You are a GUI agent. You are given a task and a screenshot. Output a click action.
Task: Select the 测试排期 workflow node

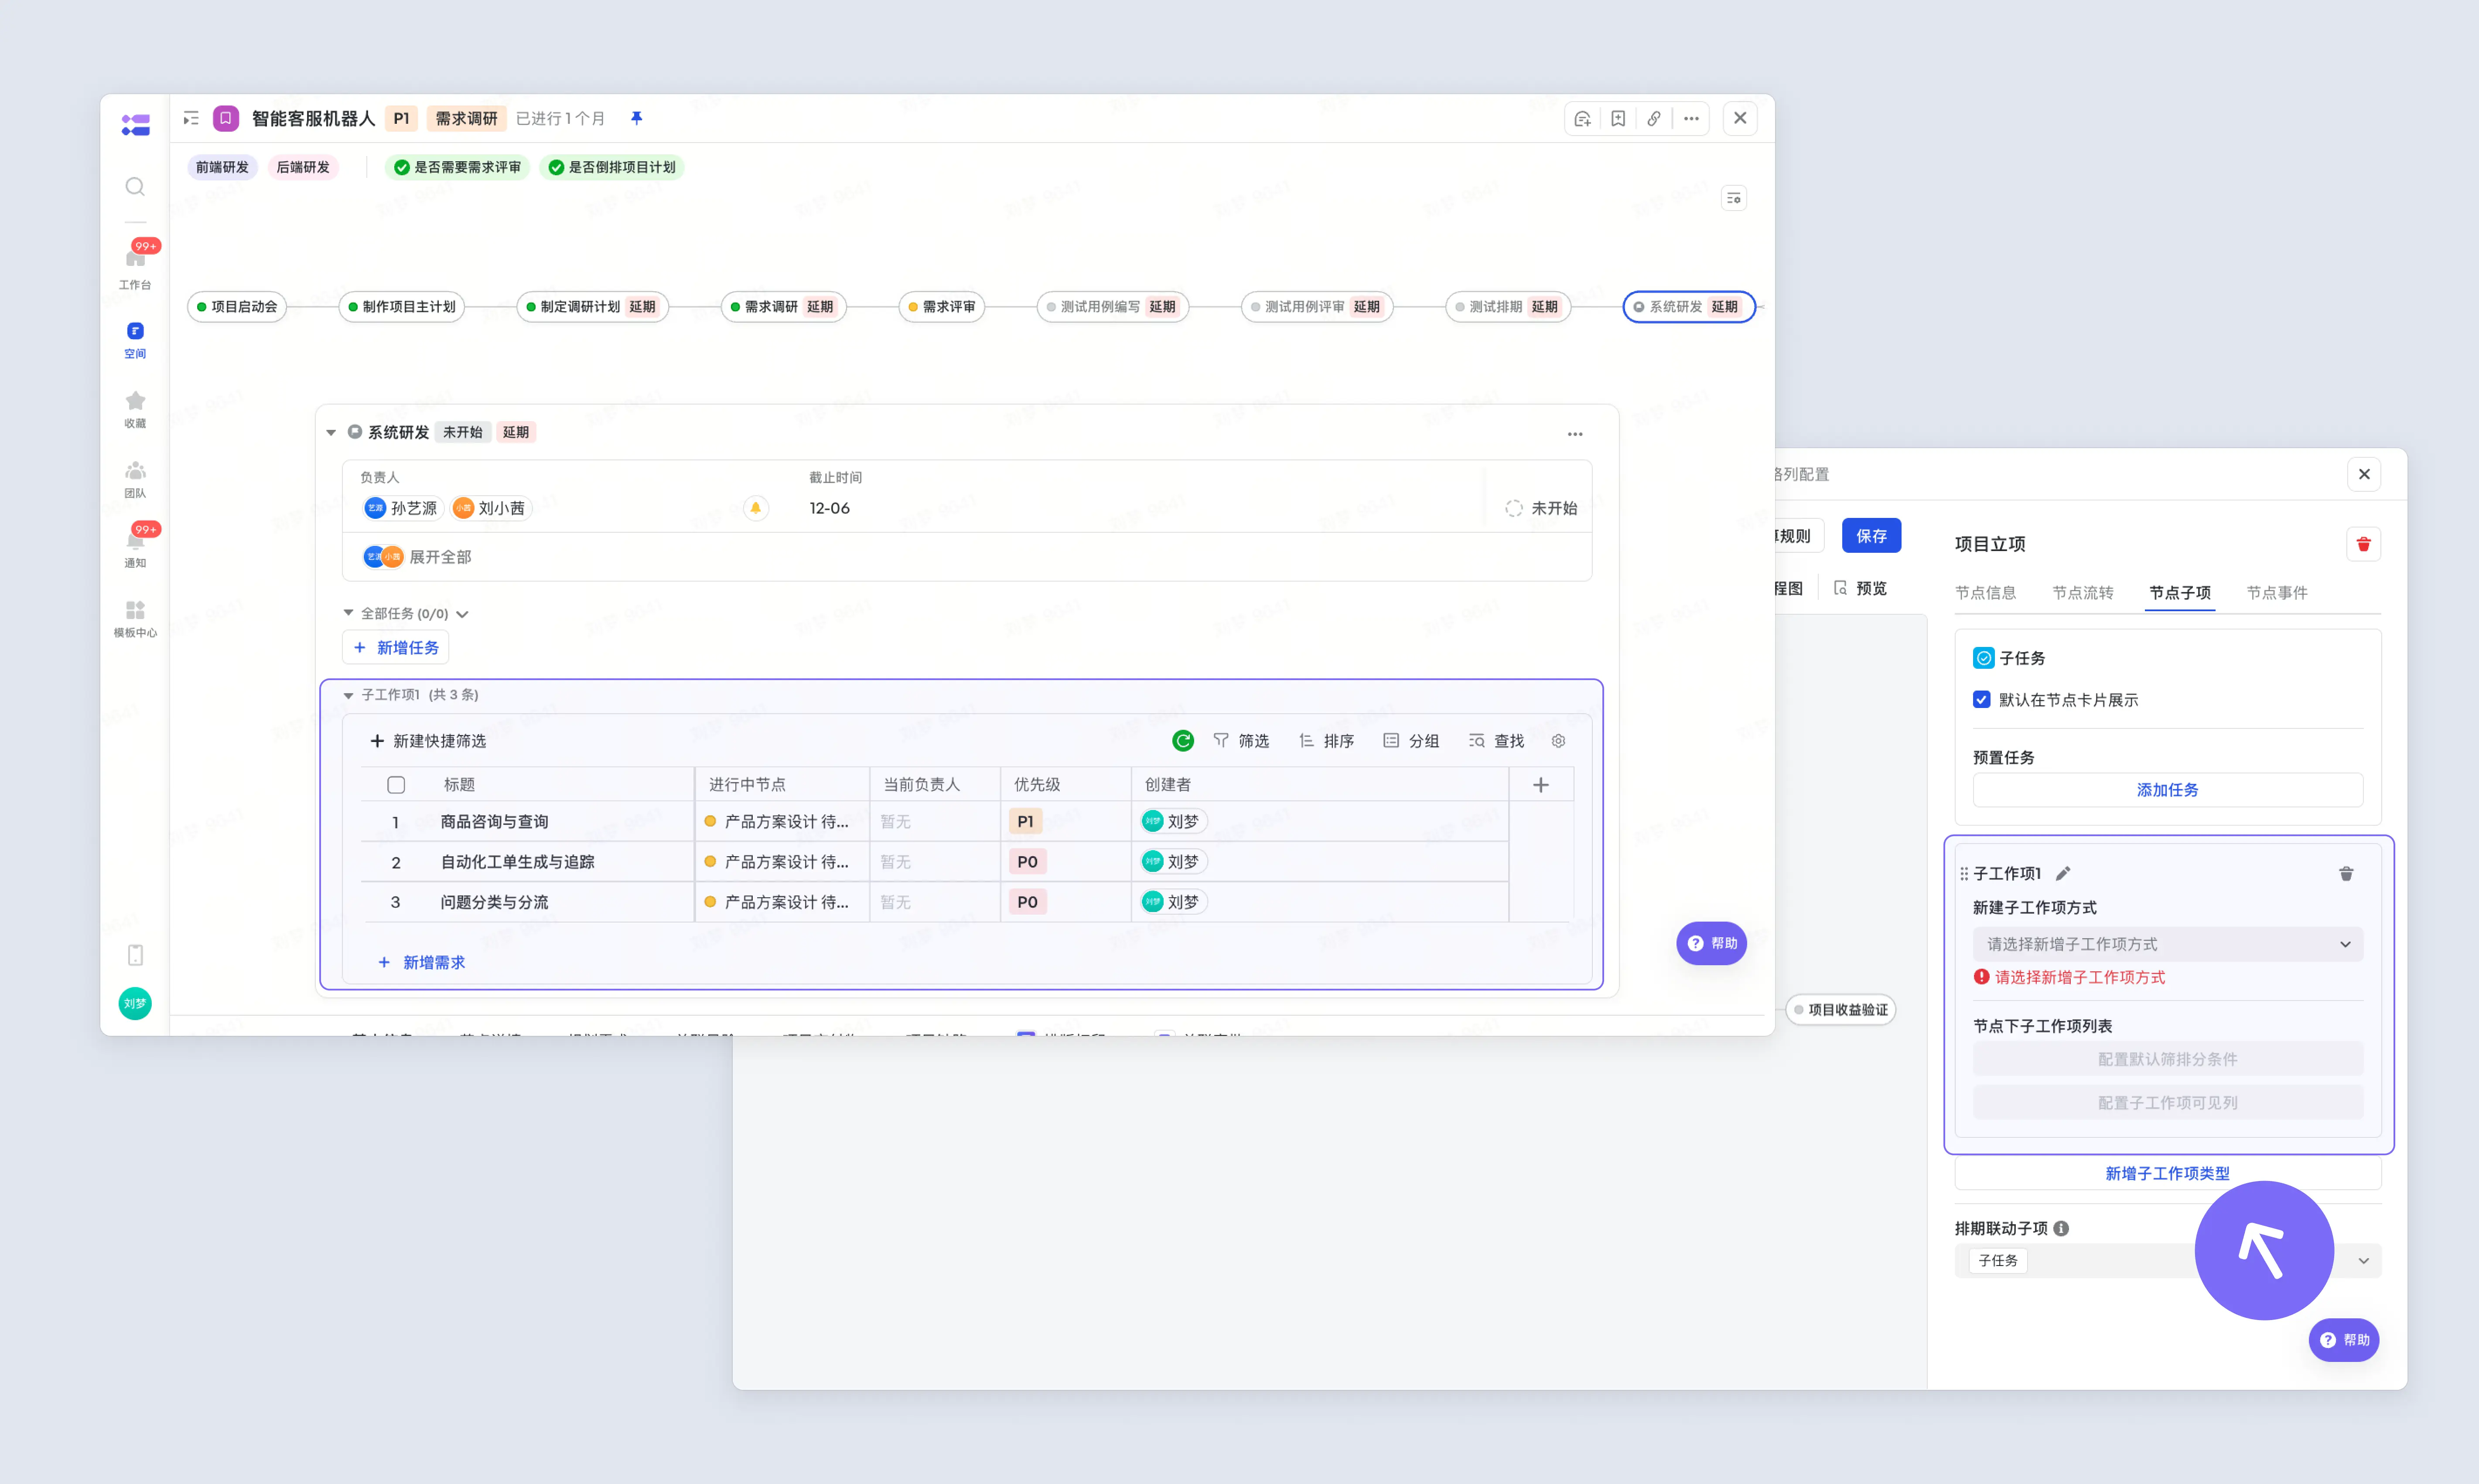(1508, 307)
